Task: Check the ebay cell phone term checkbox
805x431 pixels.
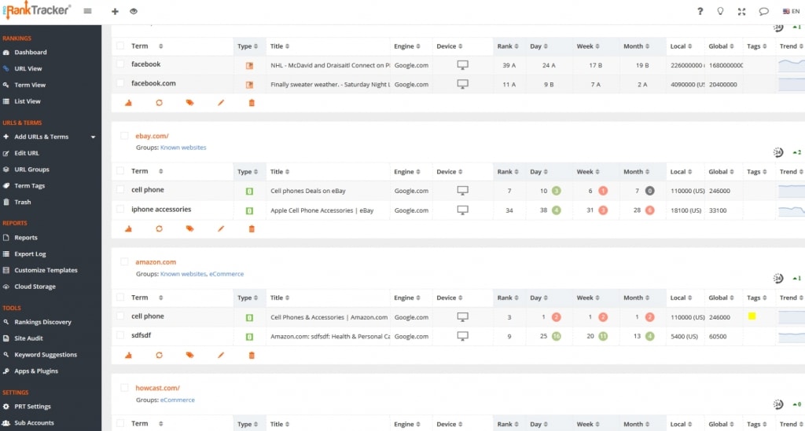Action: (120, 190)
